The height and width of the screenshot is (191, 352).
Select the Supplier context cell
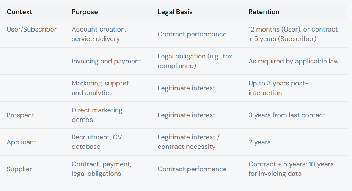click(19, 169)
